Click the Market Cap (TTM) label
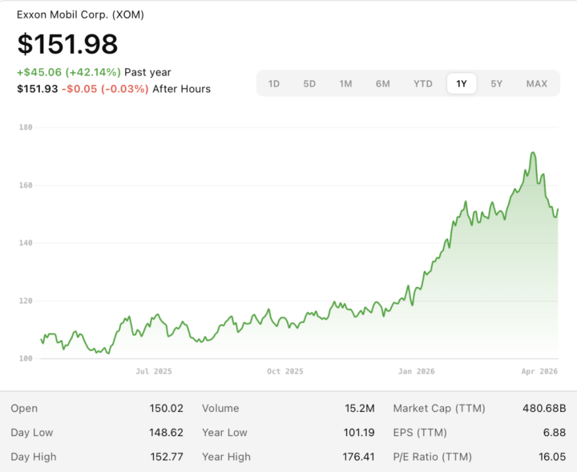The width and height of the screenshot is (577, 472). [439, 409]
